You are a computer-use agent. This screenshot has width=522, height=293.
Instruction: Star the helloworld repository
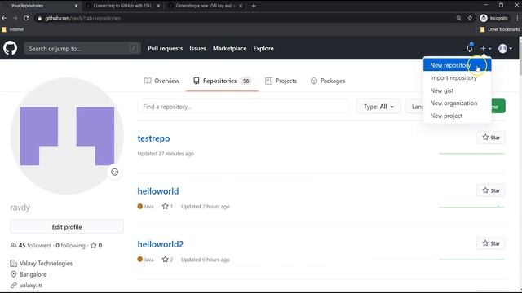coord(491,190)
